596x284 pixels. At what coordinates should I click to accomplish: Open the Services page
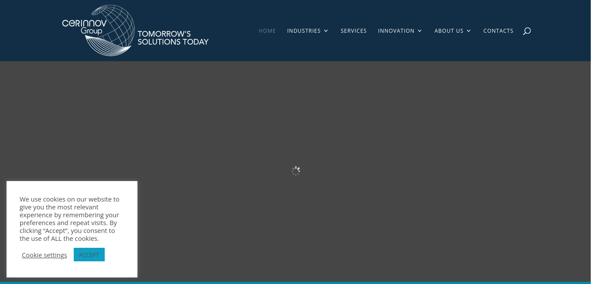pyautogui.click(x=353, y=31)
